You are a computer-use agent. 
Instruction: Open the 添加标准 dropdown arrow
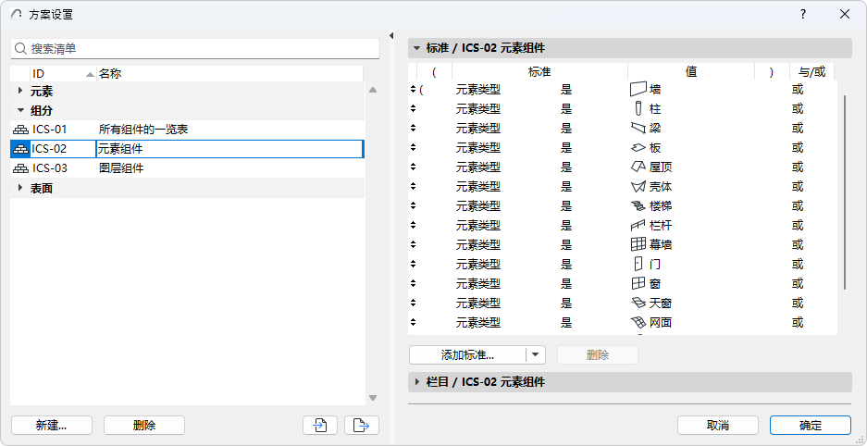click(x=536, y=354)
